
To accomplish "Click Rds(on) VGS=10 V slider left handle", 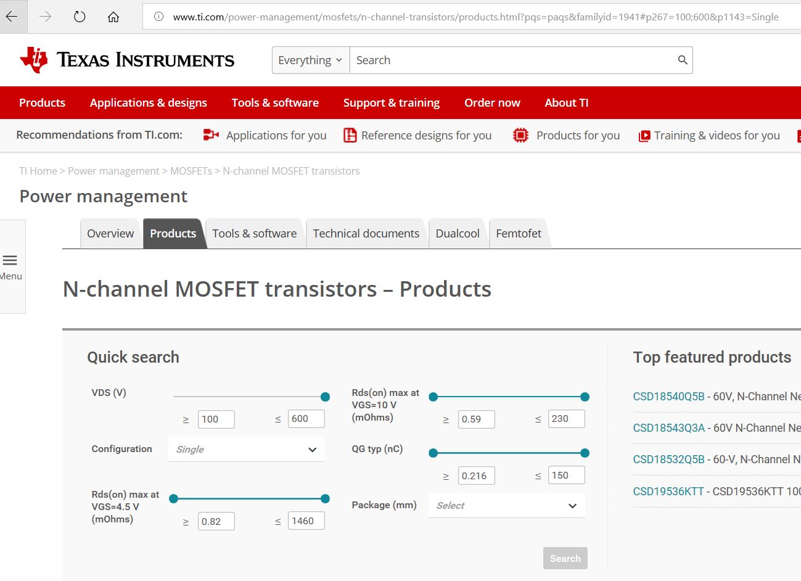I will 433,397.
